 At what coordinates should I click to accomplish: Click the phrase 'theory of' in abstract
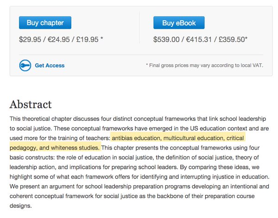pyautogui.click(x=247, y=157)
